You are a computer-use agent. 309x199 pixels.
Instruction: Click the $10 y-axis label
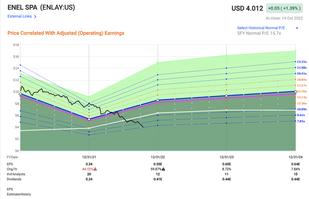pos(16,92)
